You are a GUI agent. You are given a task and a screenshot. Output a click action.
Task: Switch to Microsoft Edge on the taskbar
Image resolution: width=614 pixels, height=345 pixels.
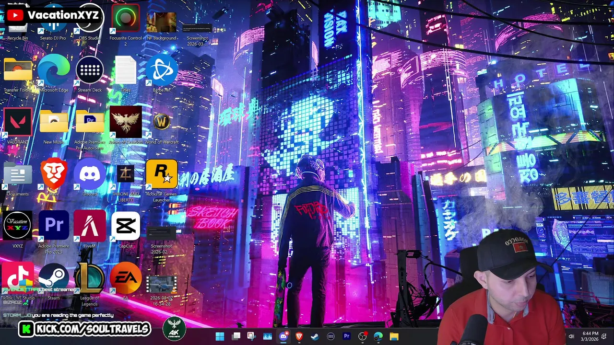click(378, 336)
